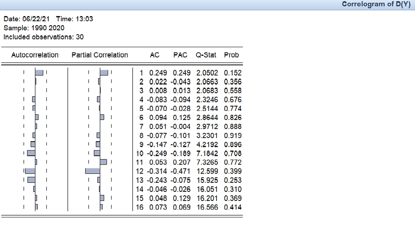Select lag 11 PAC value 0.207
The height and width of the screenshot is (230, 415).
pyautogui.click(x=182, y=162)
